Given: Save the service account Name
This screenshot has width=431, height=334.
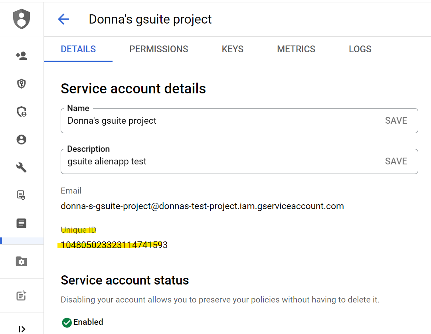Looking at the screenshot, I should 396,121.
